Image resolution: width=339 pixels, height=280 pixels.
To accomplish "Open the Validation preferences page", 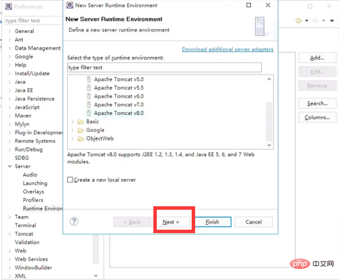I will [27, 242].
